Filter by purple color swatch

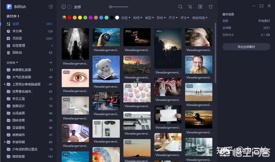[x=91, y=18]
